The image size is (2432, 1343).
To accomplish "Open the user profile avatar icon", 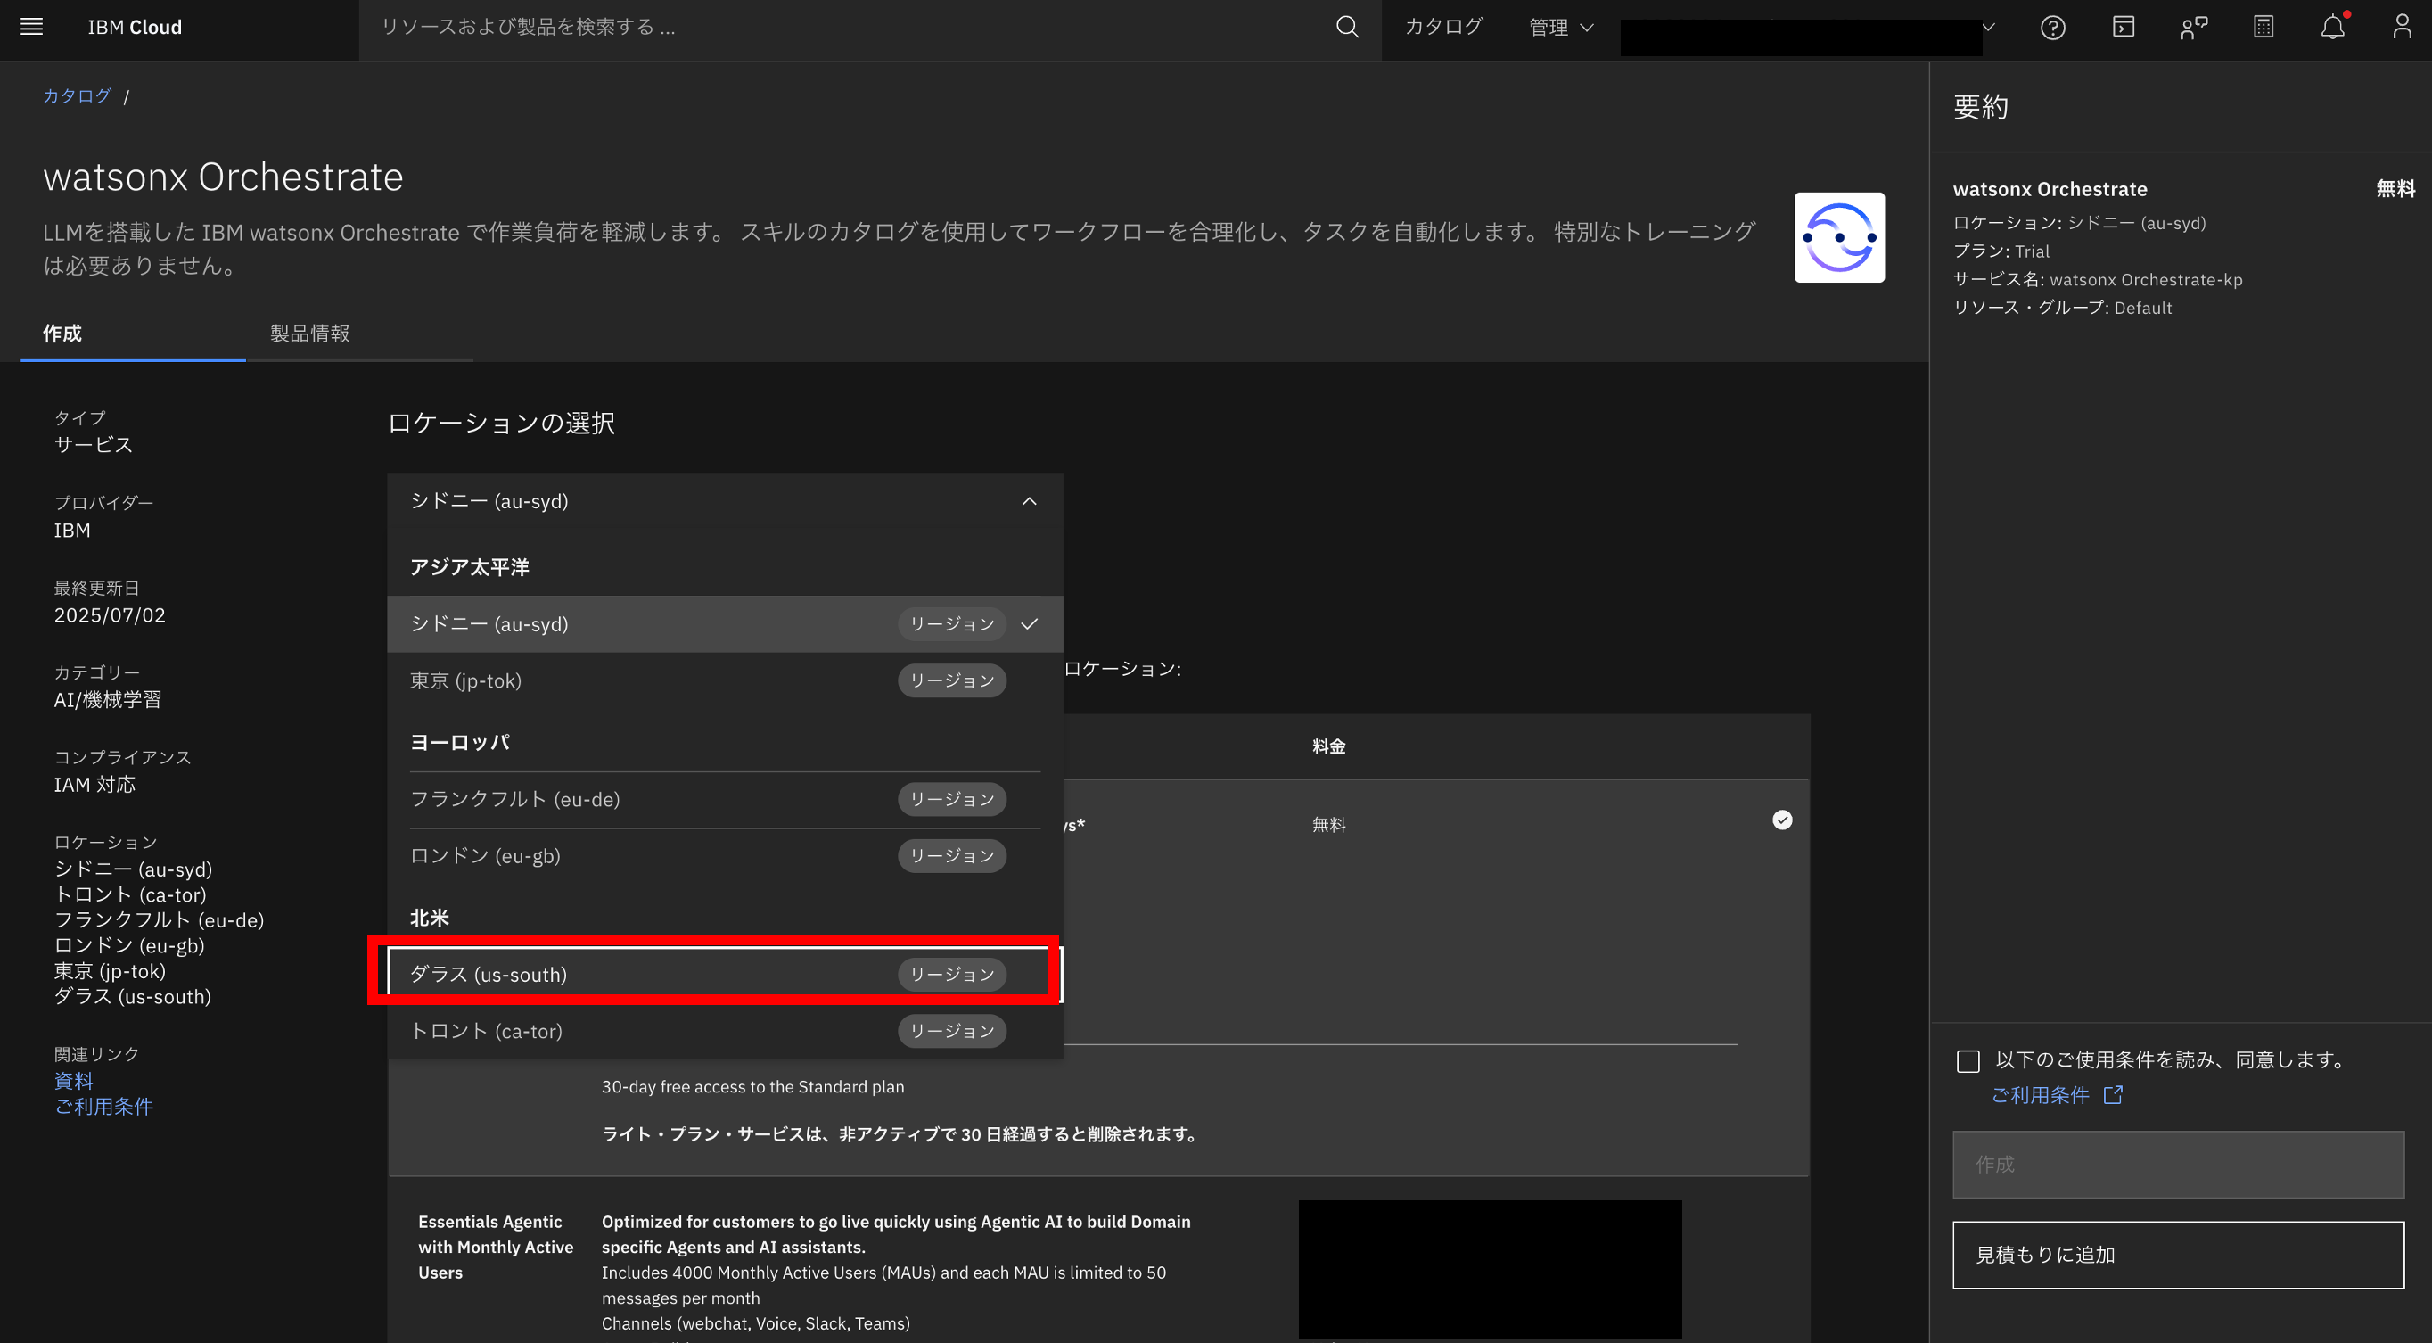I will [2402, 28].
